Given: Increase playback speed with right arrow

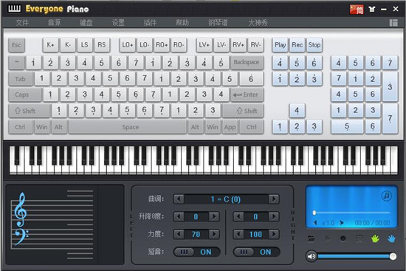Looking at the screenshot, I should [x=342, y=223].
